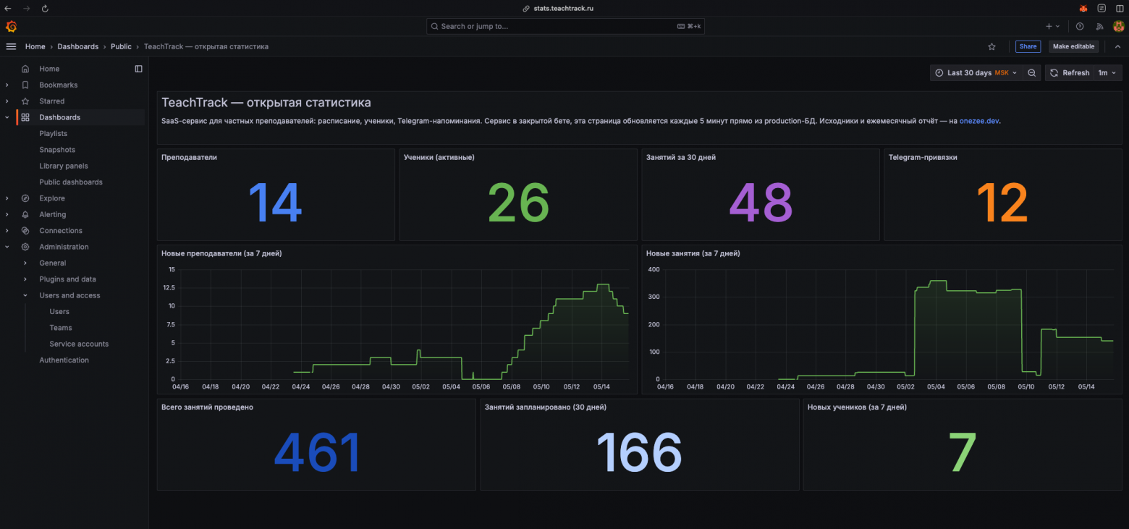The image size is (1129, 529).
Task: Open the 1m refresh interval dropdown
Action: [1107, 72]
